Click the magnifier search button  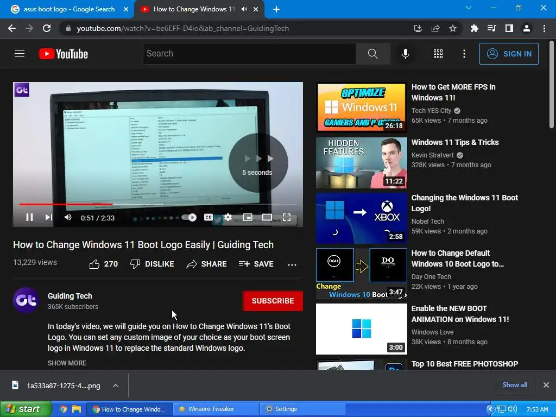[x=372, y=54]
